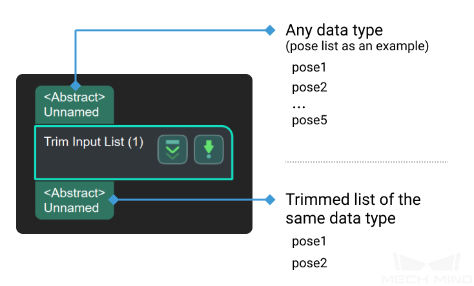Click 'pose2' in the input list
474x286 pixels.
[309, 87]
